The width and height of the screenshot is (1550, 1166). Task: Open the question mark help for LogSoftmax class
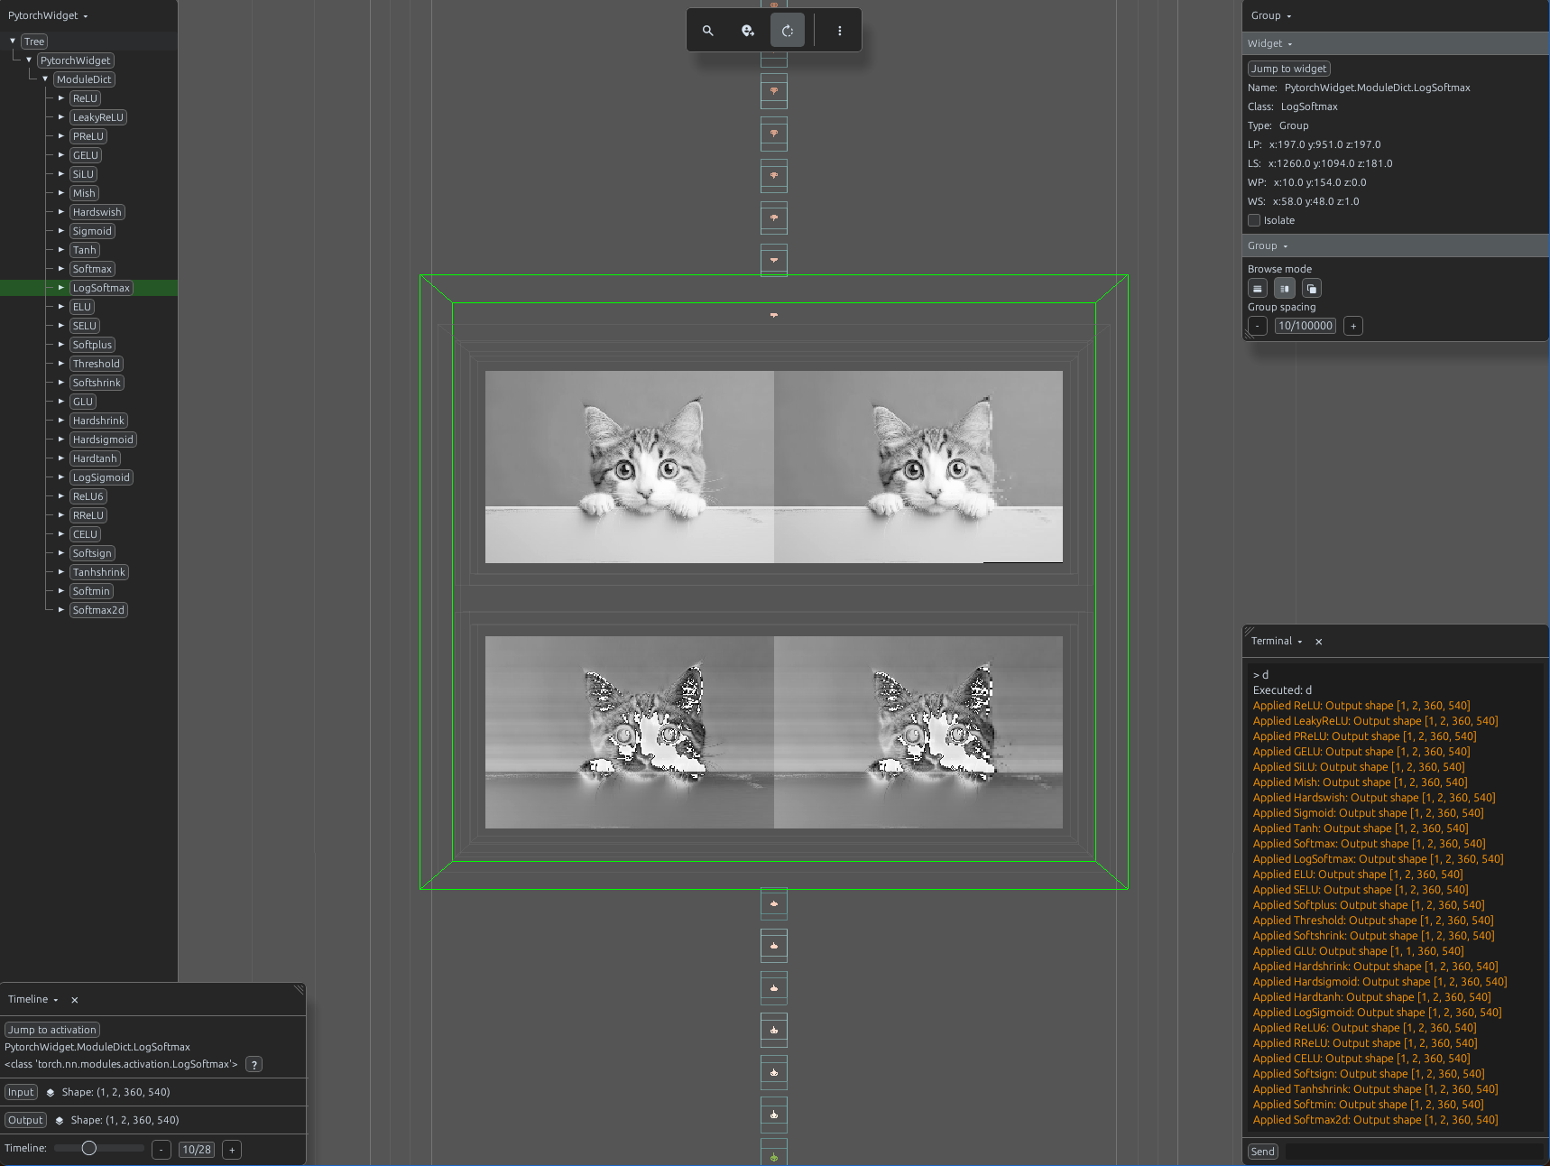tap(254, 1065)
